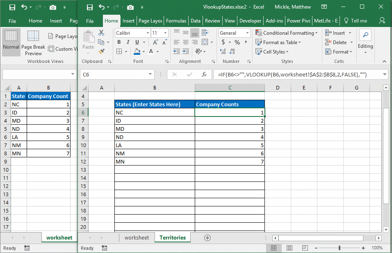Screen dimensions: 392x253
Task: Click the zoom slider handle
Action: coord(339,248)
